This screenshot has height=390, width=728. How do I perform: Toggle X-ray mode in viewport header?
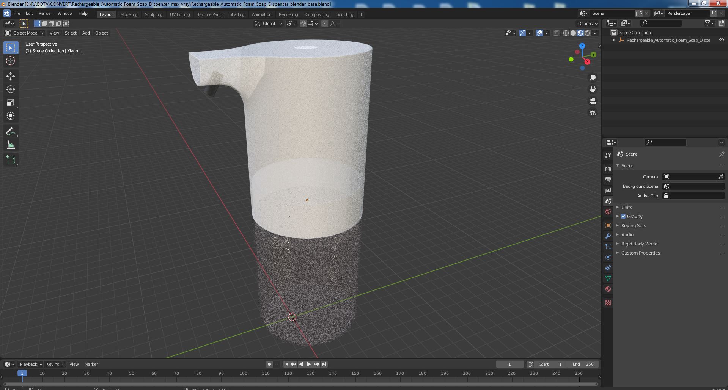556,33
